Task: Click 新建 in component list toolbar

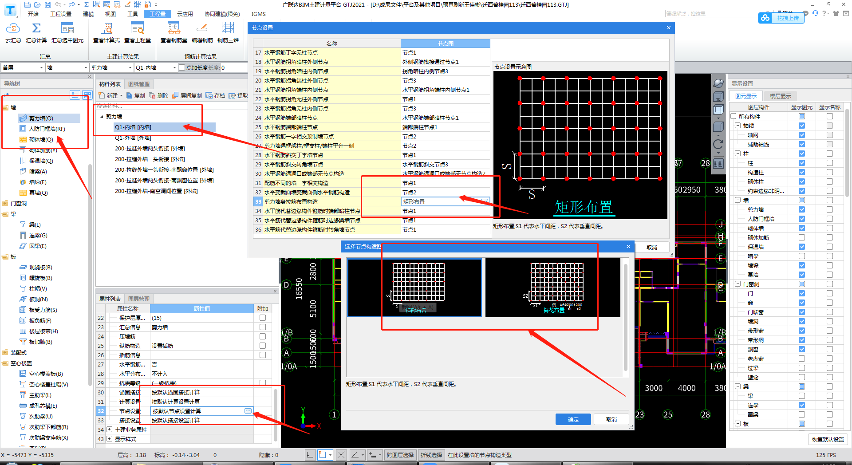Action: (110, 95)
